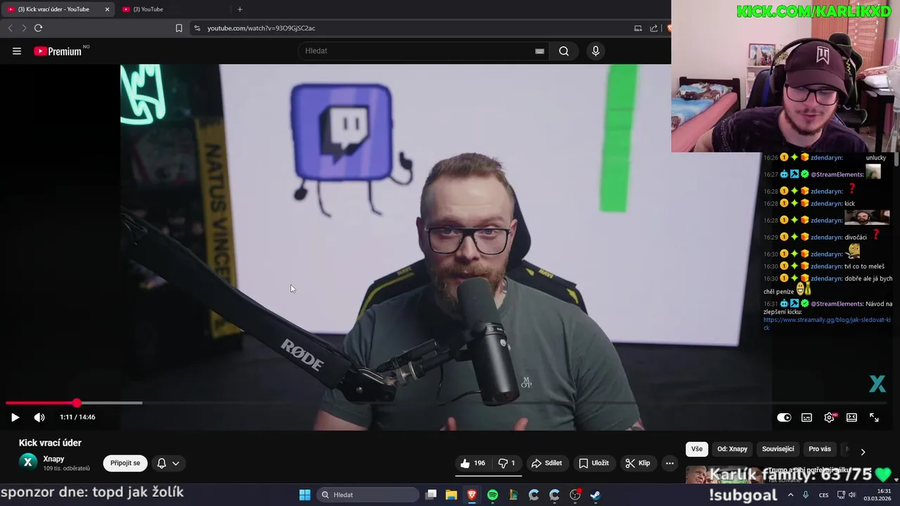Reload the current page
900x506 pixels.
pos(38,28)
